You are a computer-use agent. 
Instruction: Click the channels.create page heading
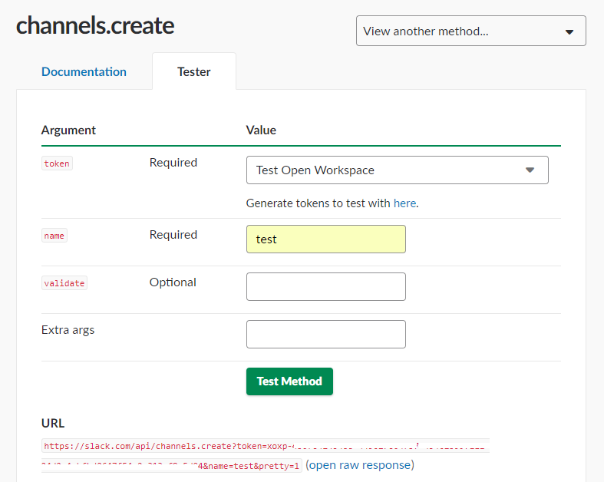tap(95, 26)
